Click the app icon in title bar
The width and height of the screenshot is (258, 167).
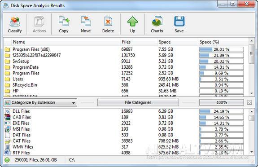coord(6,5)
